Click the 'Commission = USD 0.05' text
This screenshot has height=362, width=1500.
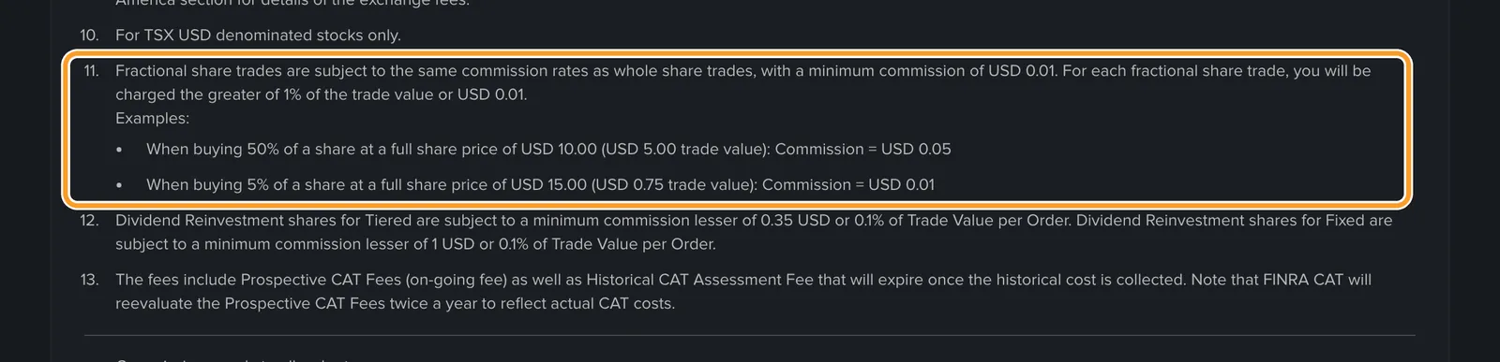862,150
